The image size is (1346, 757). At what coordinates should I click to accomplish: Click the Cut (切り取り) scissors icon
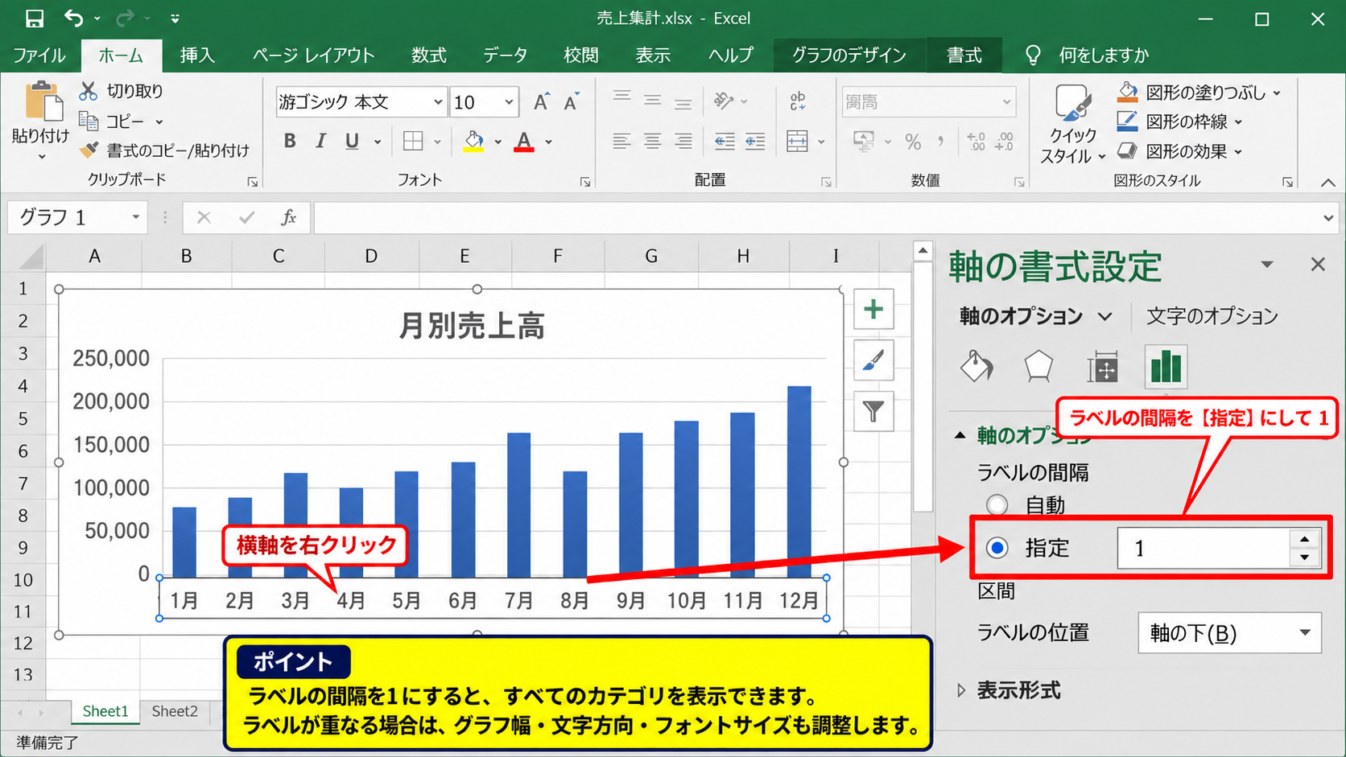tap(88, 91)
